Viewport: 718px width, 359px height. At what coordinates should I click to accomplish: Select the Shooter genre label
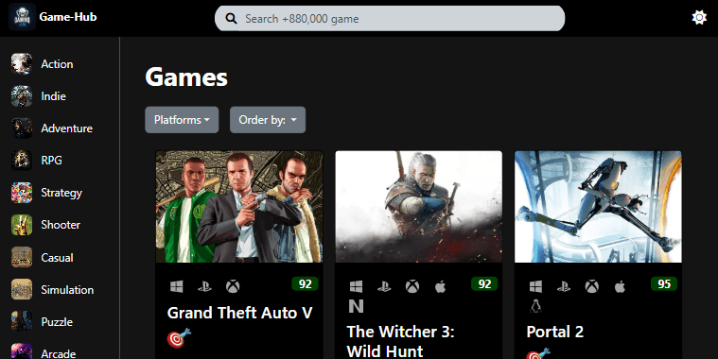point(61,225)
